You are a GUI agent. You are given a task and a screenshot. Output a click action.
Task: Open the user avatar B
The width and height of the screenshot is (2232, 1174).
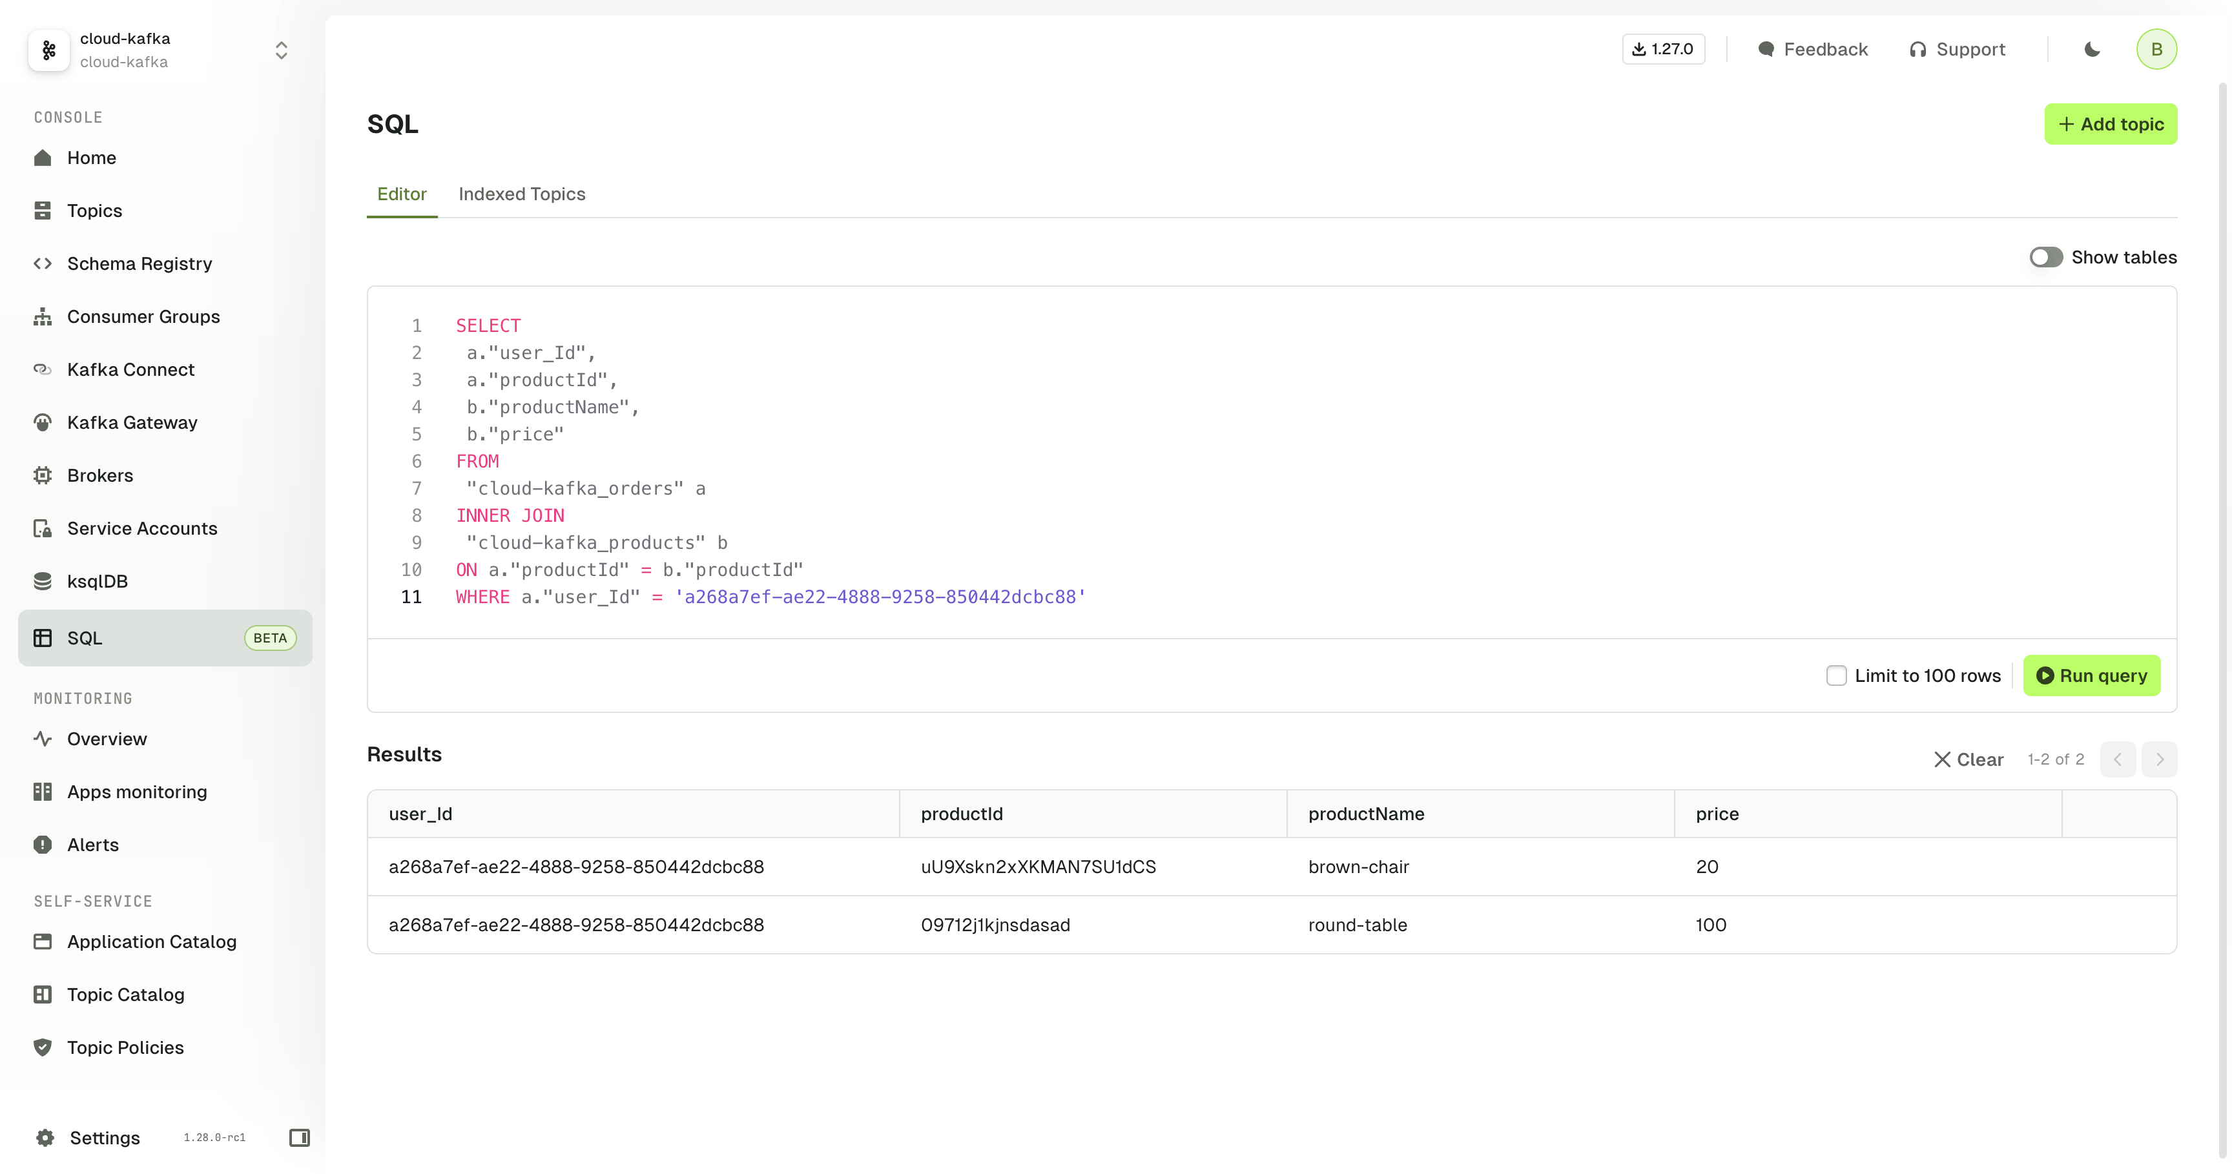coord(2156,49)
